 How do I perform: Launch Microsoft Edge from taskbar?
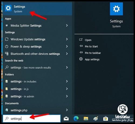pyautogui.click(x=76, y=119)
